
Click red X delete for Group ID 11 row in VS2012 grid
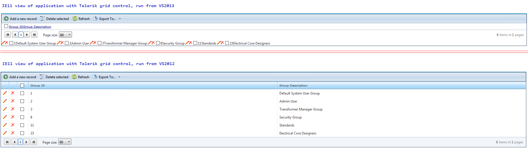tap(13, 125)
